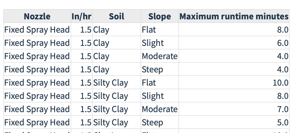Select the Moderate slope cell in Clay row
The image size is (298, 133).
click(160, 56)
